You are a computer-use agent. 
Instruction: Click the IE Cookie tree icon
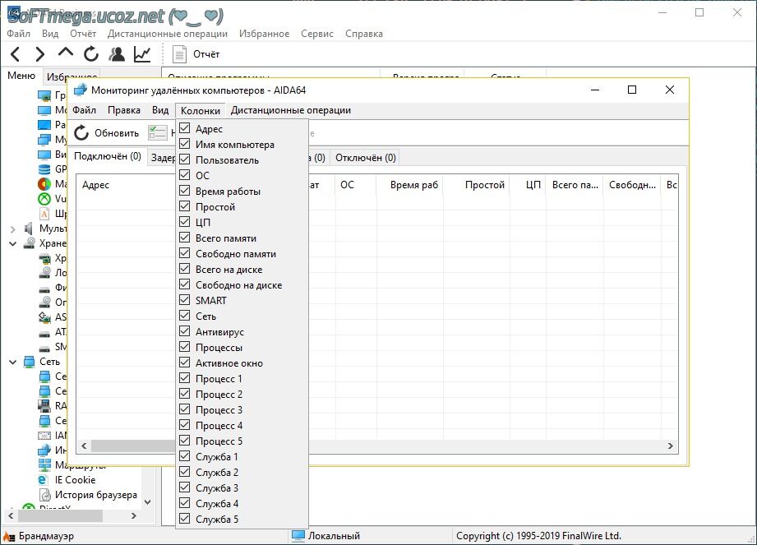pyautogui.click(x=44, y=479)
